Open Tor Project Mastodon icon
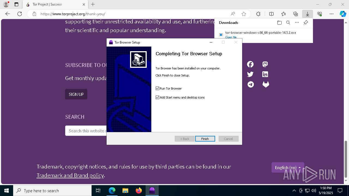Viewport: 349px width, 196px height. [x=265, y=64]
